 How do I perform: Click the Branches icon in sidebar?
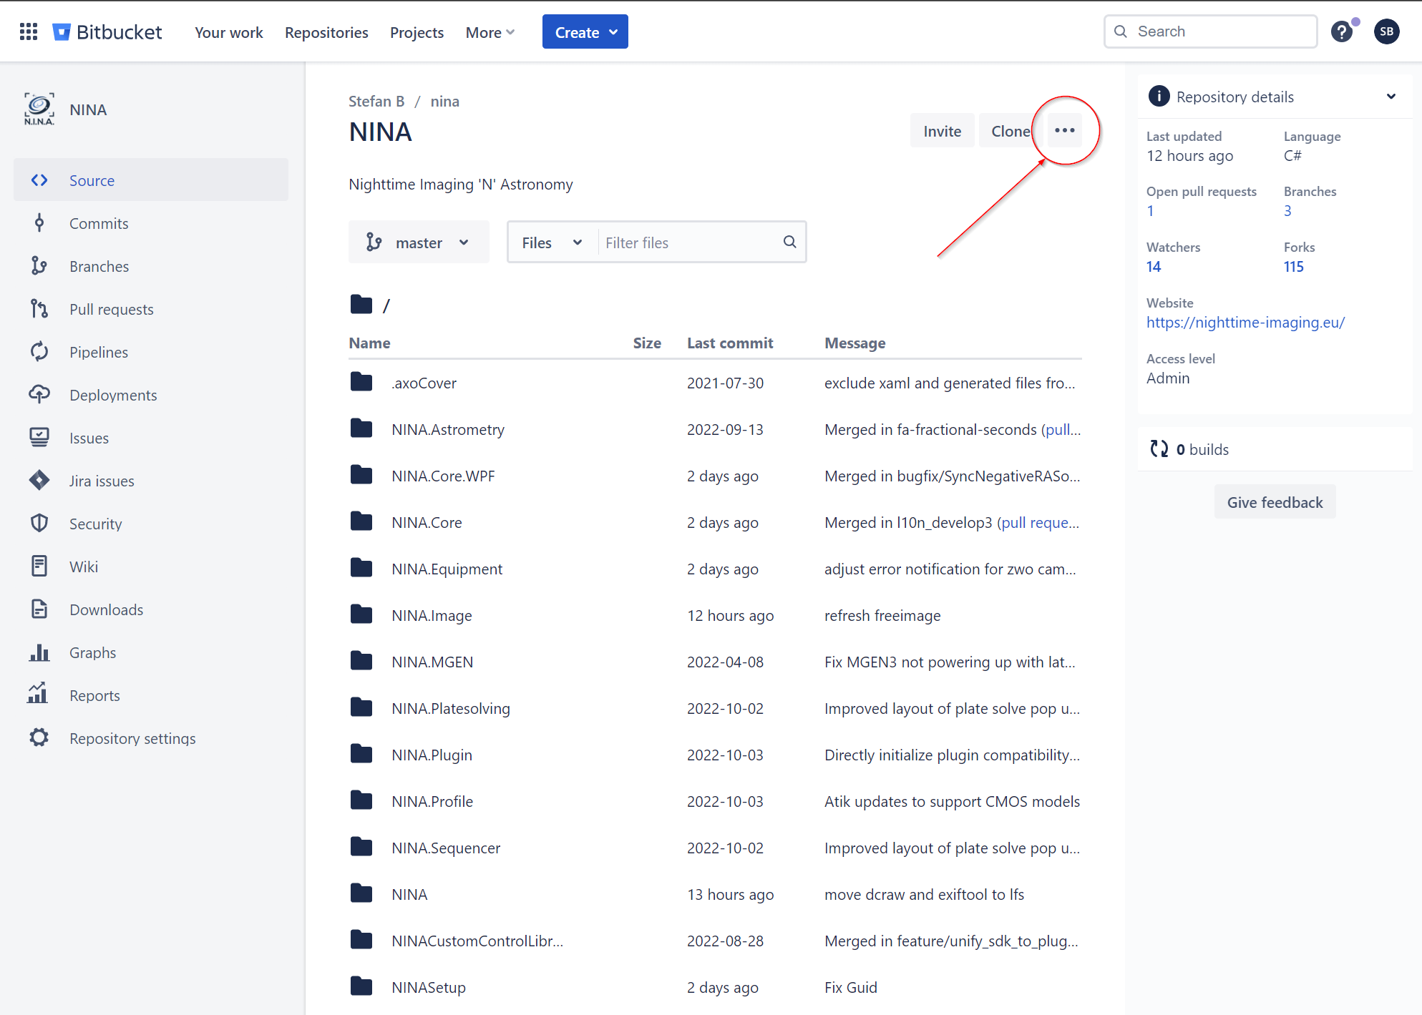39,266
